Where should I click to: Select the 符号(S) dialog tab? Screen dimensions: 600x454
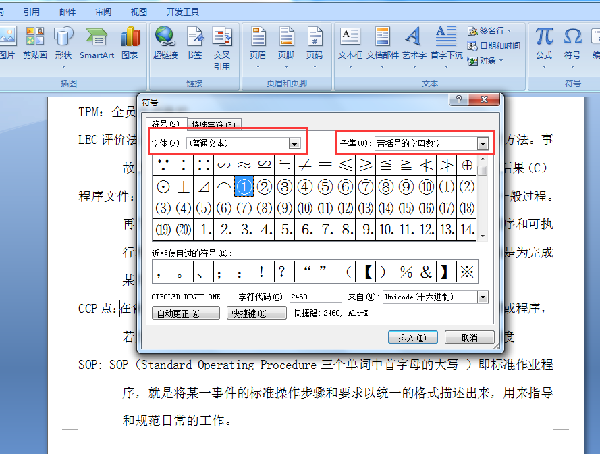coord(165,124)
